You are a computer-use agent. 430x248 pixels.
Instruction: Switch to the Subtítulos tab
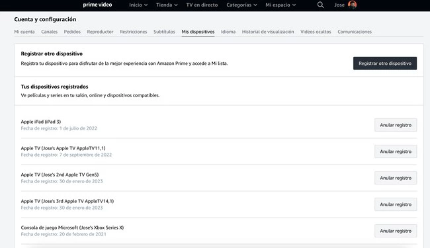pos(164,32)
